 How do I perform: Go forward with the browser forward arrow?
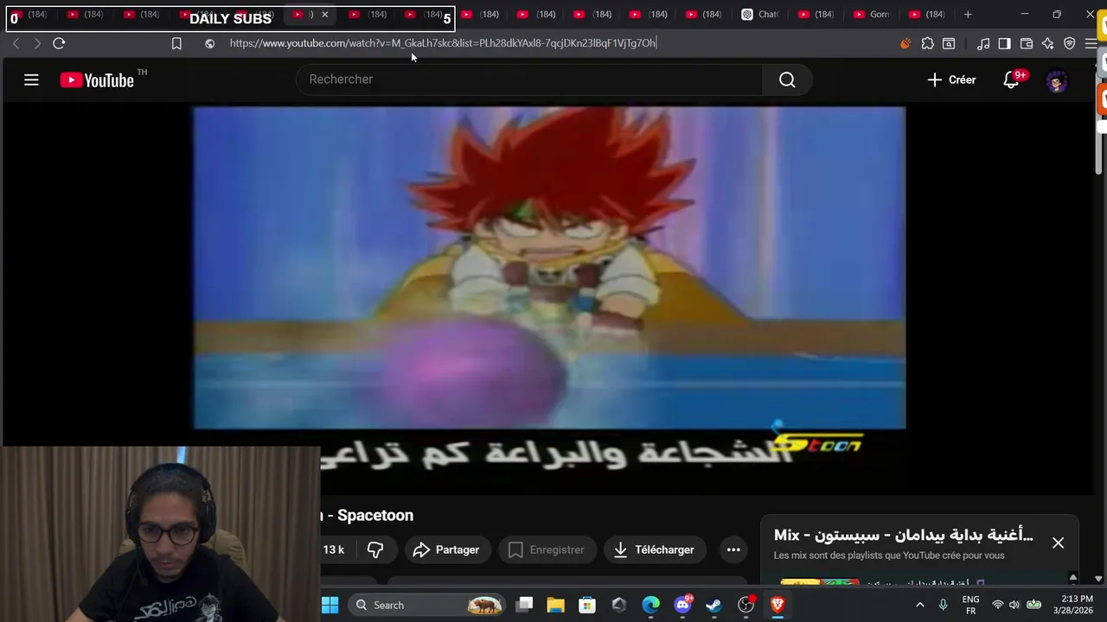[37, 43]
